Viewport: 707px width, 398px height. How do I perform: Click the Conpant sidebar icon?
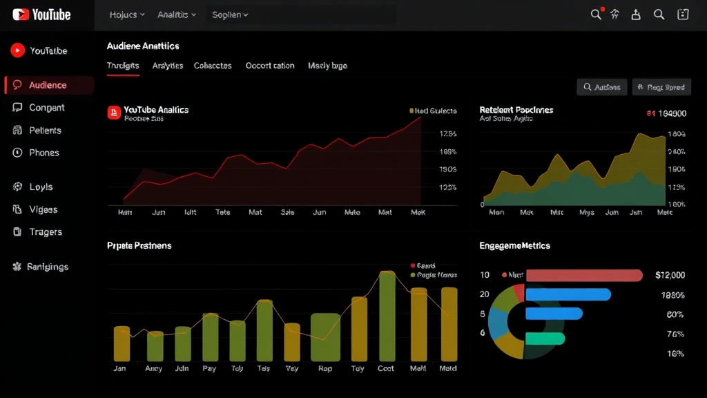click(17, 108)
